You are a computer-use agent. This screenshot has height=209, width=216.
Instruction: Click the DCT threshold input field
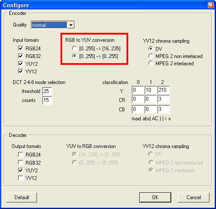point(47,91)
